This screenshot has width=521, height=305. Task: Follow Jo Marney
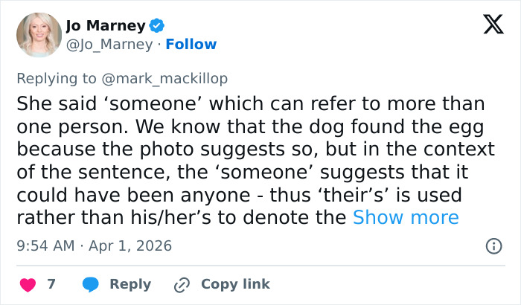[x=191, y=44]
